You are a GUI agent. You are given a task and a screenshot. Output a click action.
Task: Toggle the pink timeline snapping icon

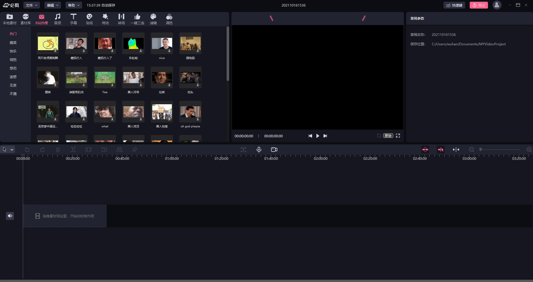pos(425,150)
